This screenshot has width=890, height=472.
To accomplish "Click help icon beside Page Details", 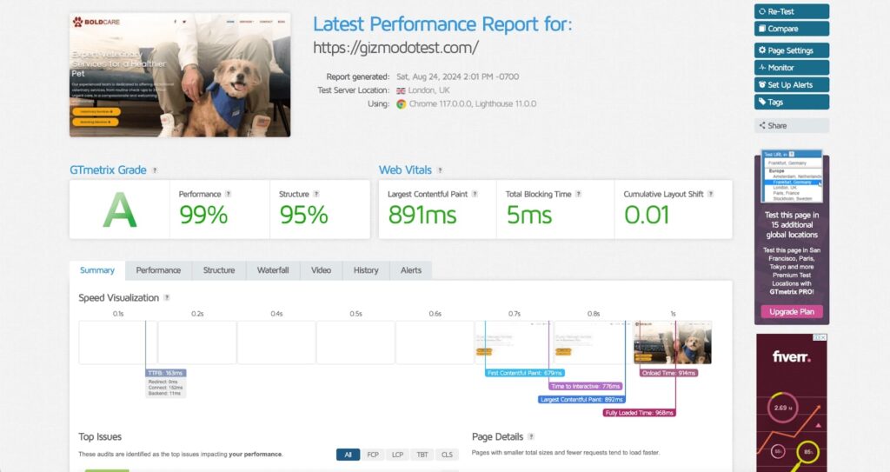I will (x=531, y=436).
